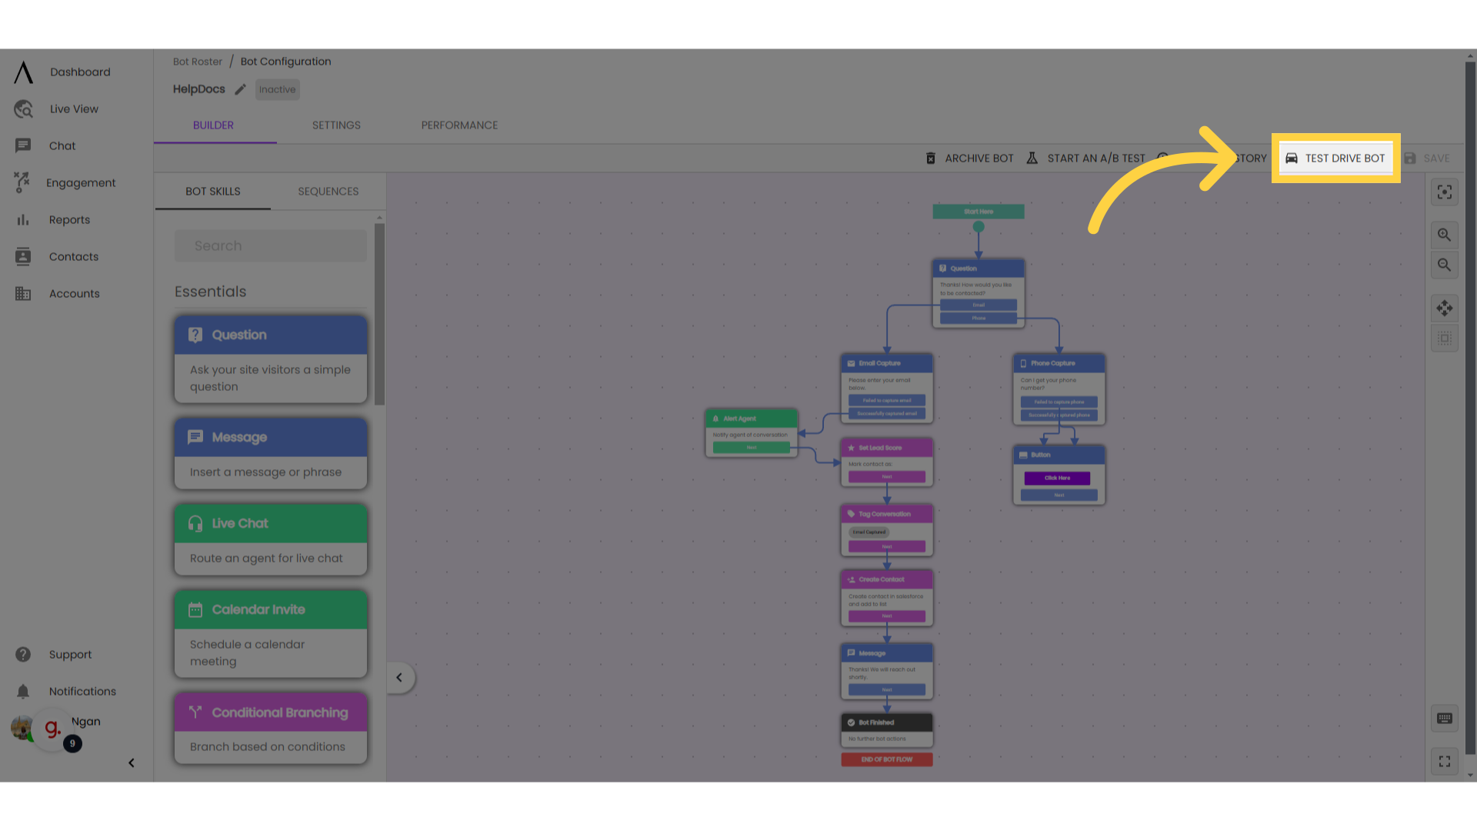Image resolution: width=1477 pixels, height=831 pixels.
Task: Go to Bot Roster breadcrumb
Action: (198, 62)
